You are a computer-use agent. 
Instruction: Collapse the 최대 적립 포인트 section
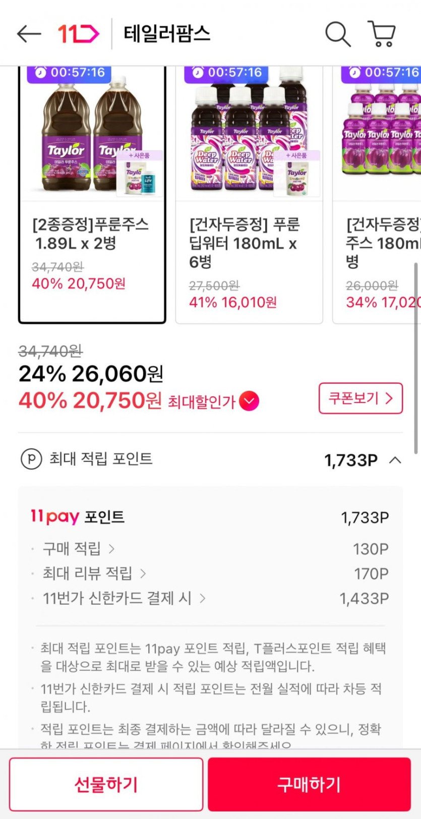tap(395, 460)
